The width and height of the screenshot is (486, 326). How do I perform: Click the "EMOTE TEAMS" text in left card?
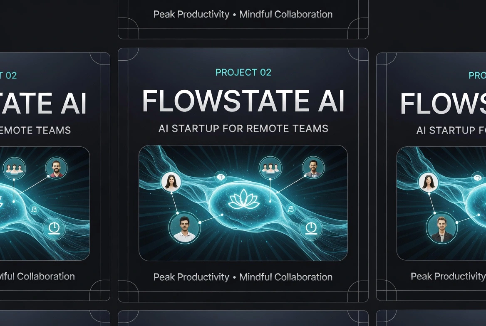coord(35,130)
